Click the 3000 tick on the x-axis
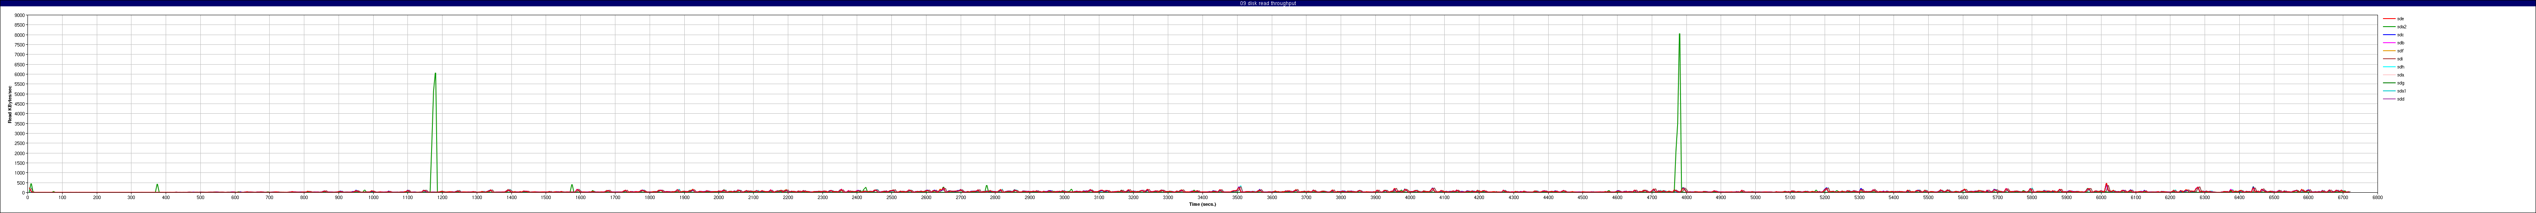Image resolution: width=2536 pixels, height=213 pixels. 1064,197
